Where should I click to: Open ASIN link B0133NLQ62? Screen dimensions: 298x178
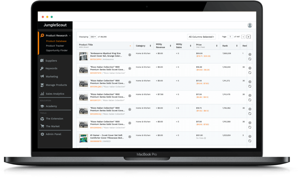96,87
